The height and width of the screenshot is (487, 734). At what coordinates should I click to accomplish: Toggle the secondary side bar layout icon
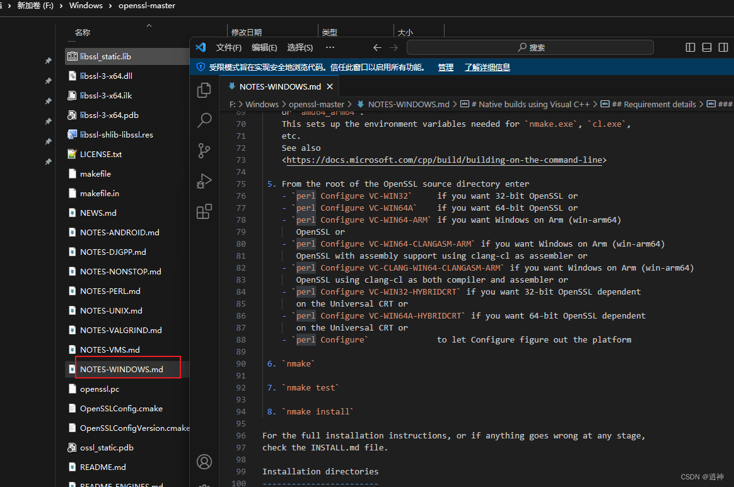[x=723, y=47]
